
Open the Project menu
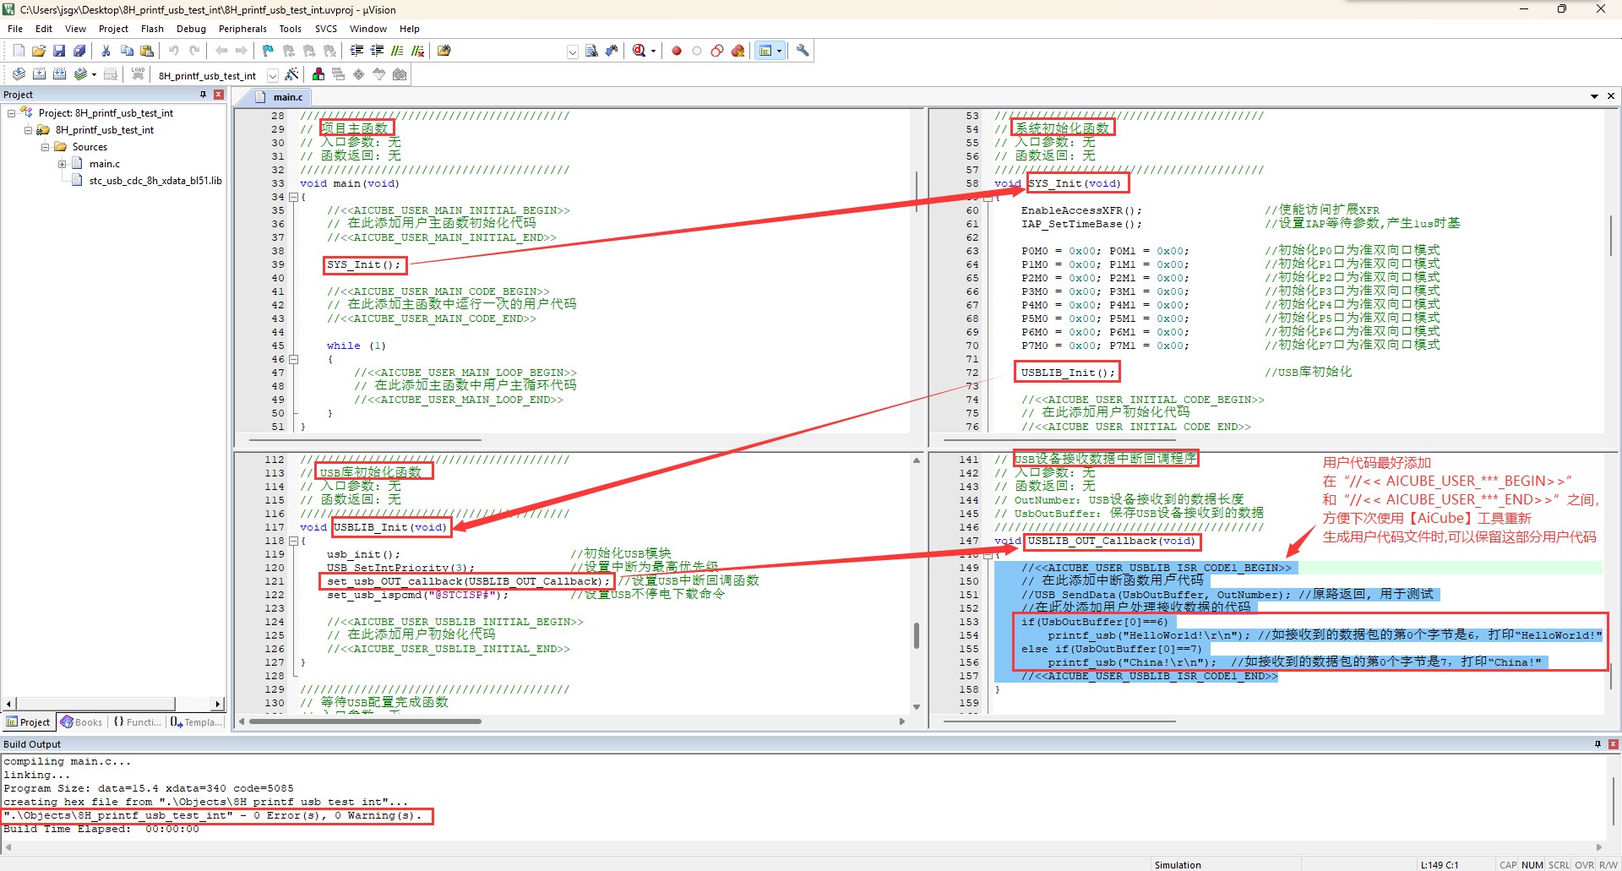coord(113,29)
